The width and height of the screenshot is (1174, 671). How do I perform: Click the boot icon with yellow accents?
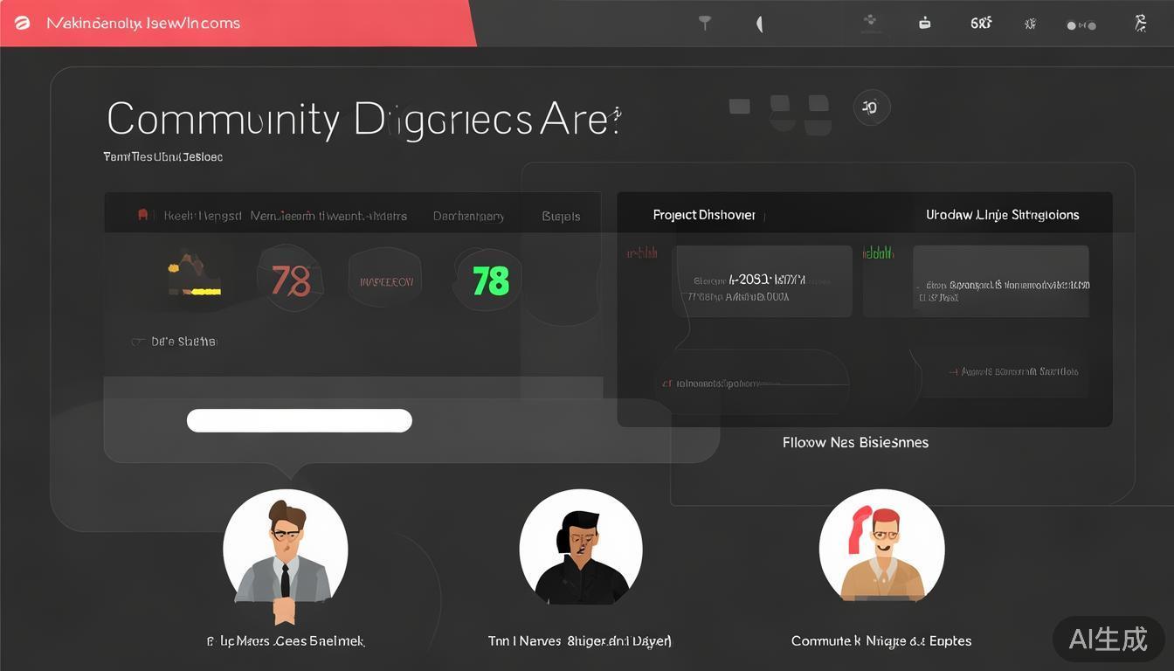pos(194,275)
